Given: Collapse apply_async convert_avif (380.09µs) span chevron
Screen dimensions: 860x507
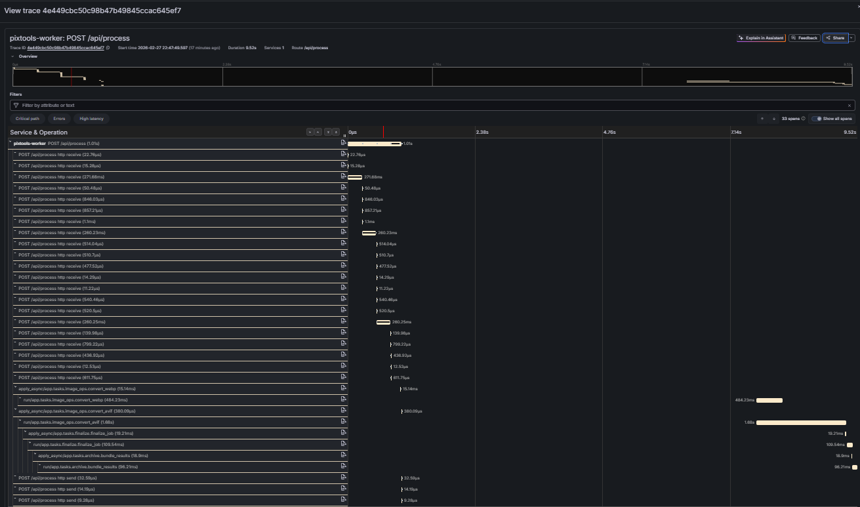Looking at the screenshot, I should (x=15, y=410).
